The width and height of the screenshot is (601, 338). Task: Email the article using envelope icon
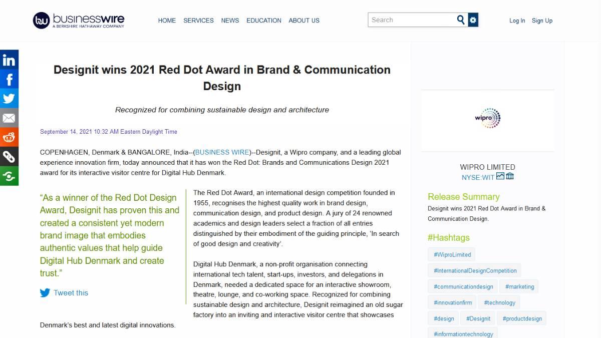click(9, 118)
